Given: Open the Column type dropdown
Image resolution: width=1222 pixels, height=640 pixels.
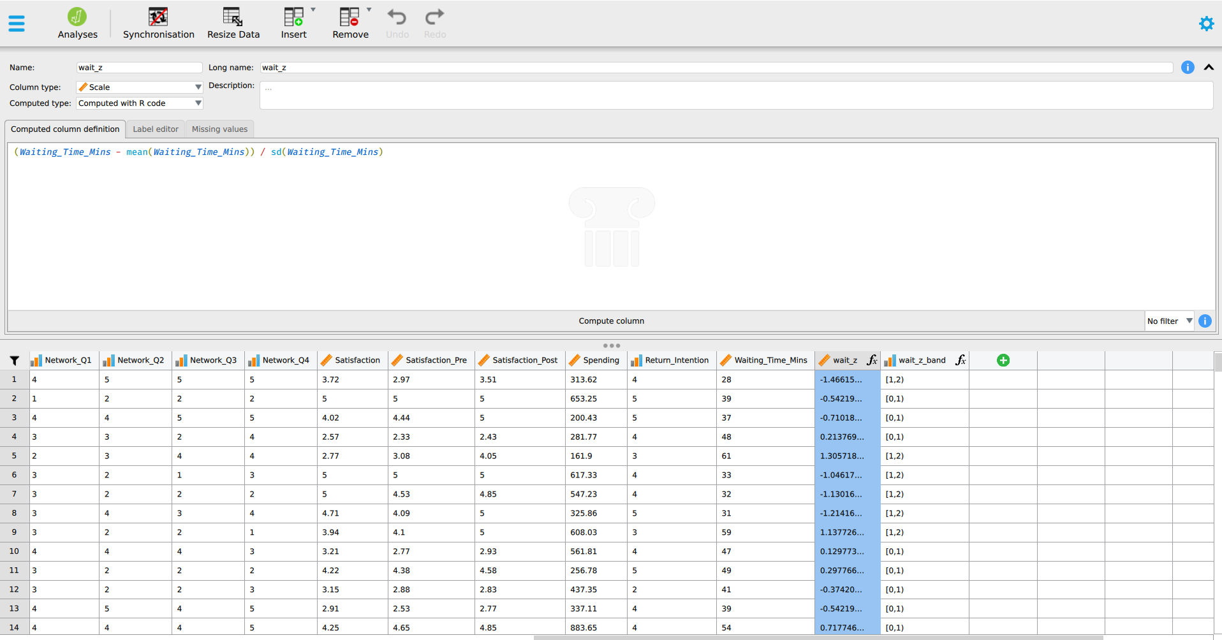Looking at the screenshot, I should pyautogui.click(x=139, y=87).
